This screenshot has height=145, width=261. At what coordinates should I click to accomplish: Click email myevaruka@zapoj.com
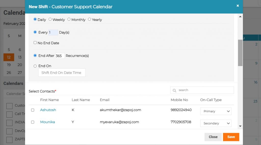coord(119,122)
